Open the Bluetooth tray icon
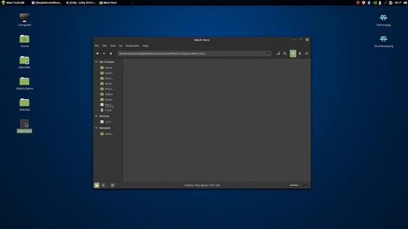This screenshot has height=229, width=408. [x=369, y=3]
